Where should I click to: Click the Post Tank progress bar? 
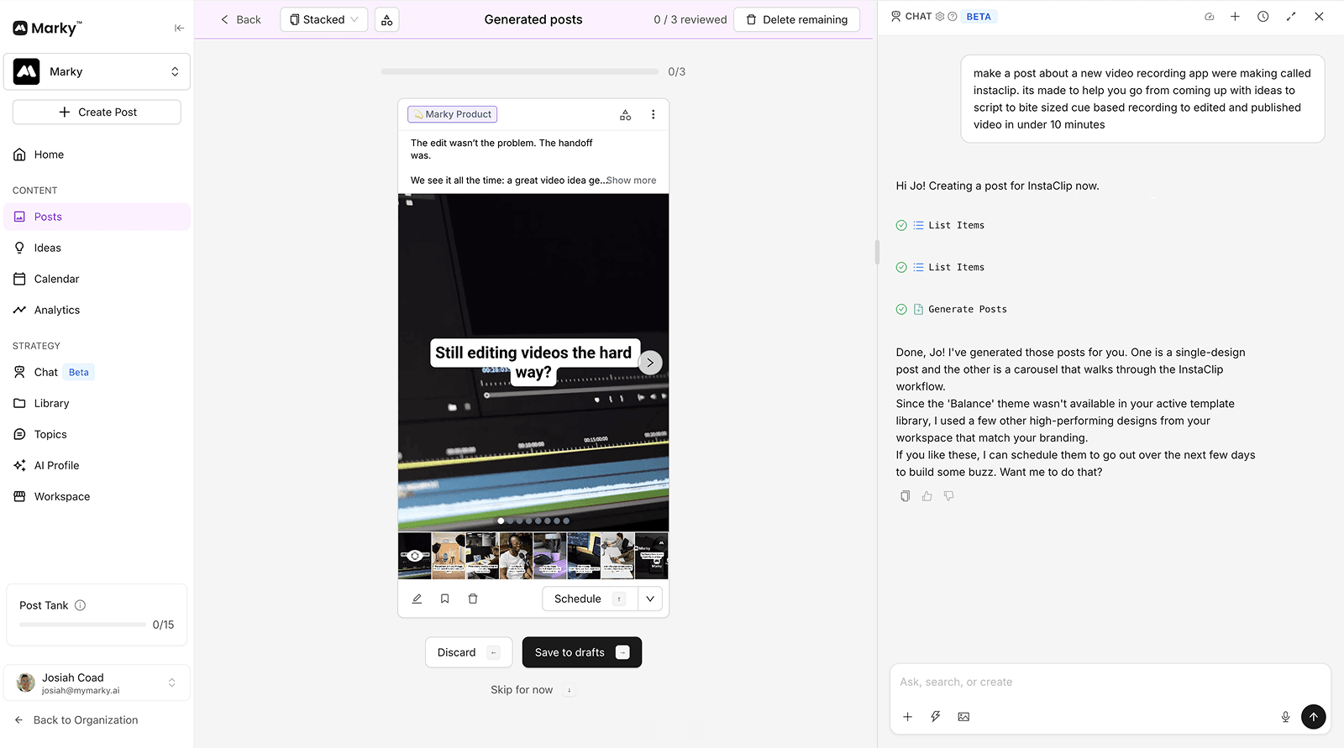tap(82, 625)
